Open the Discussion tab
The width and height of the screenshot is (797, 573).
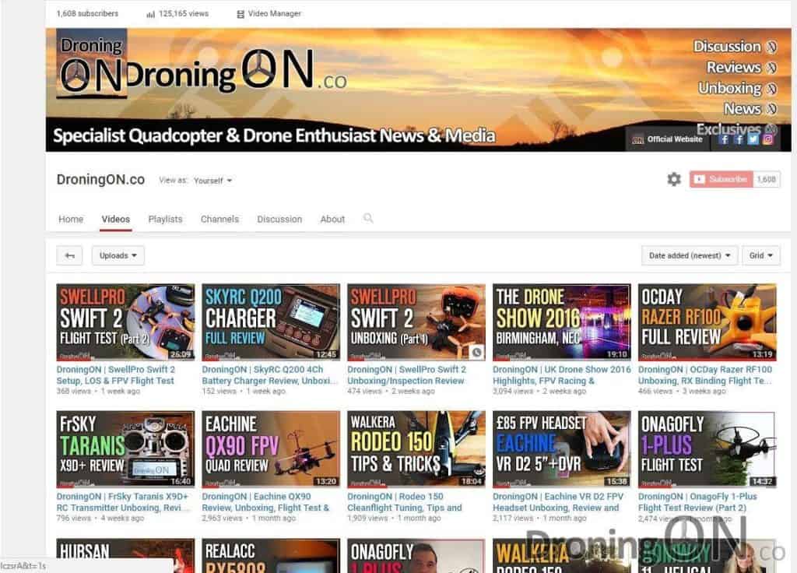tap(279, 219)
